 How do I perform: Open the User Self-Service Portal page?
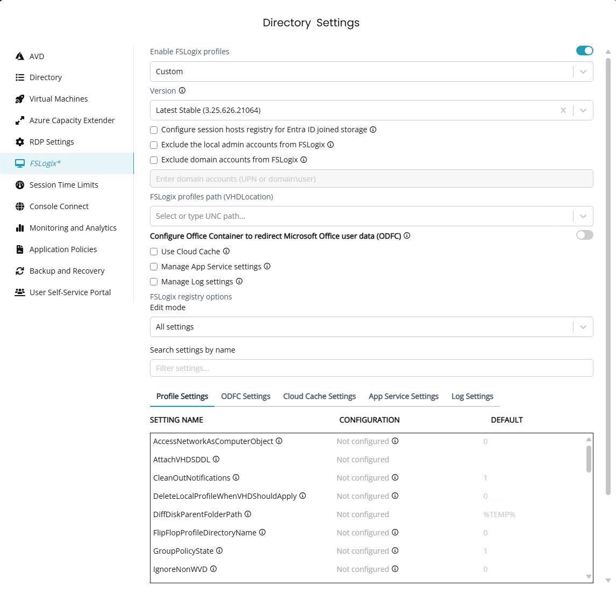[70, 292]
